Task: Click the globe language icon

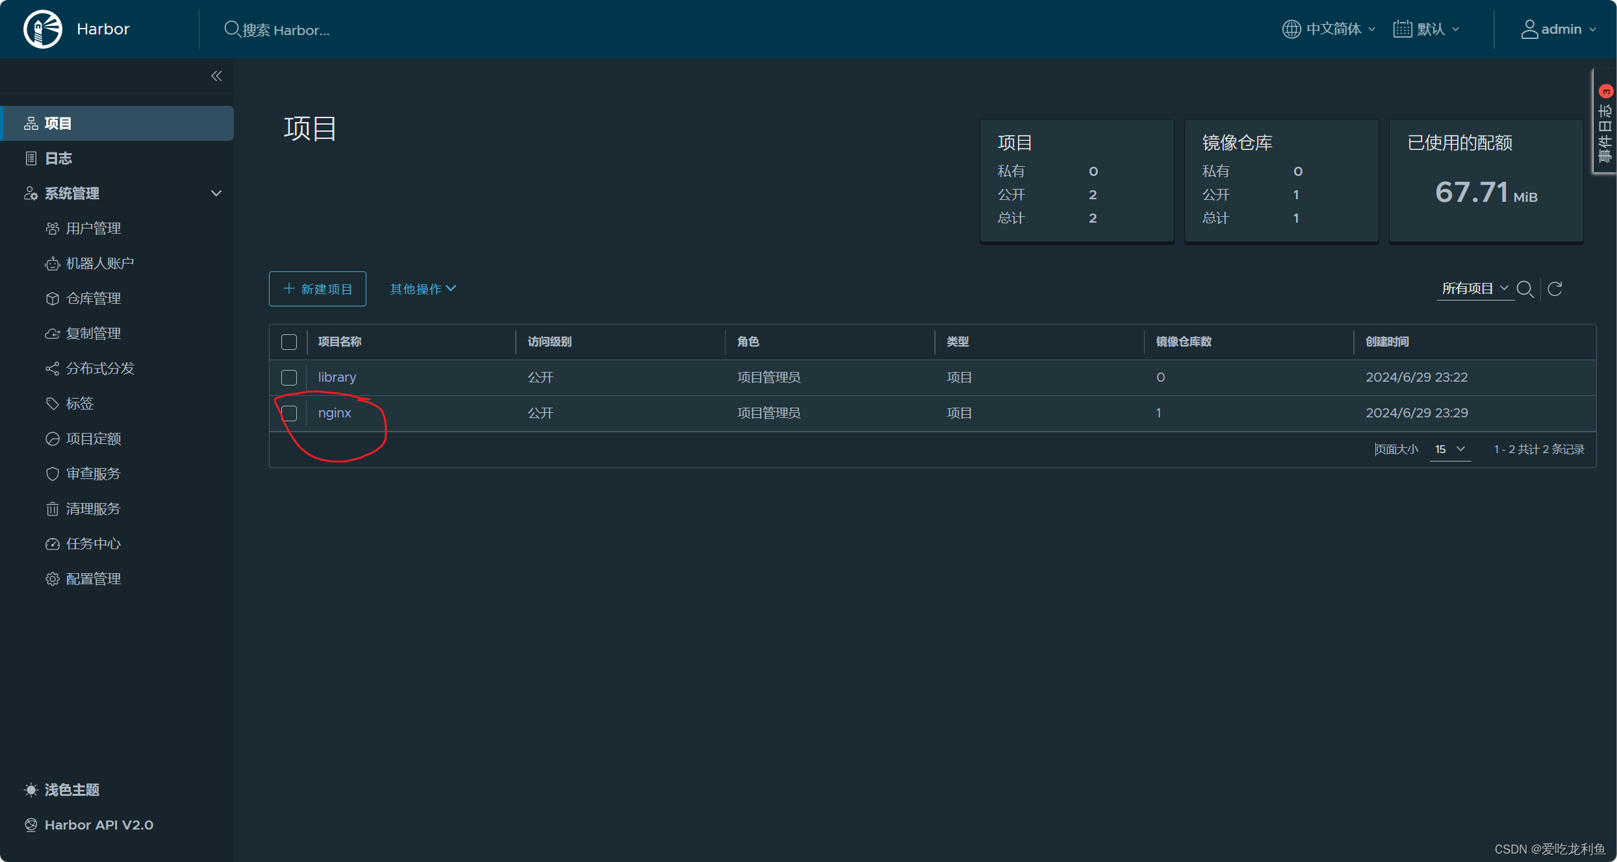Action: pos(1291,29)
